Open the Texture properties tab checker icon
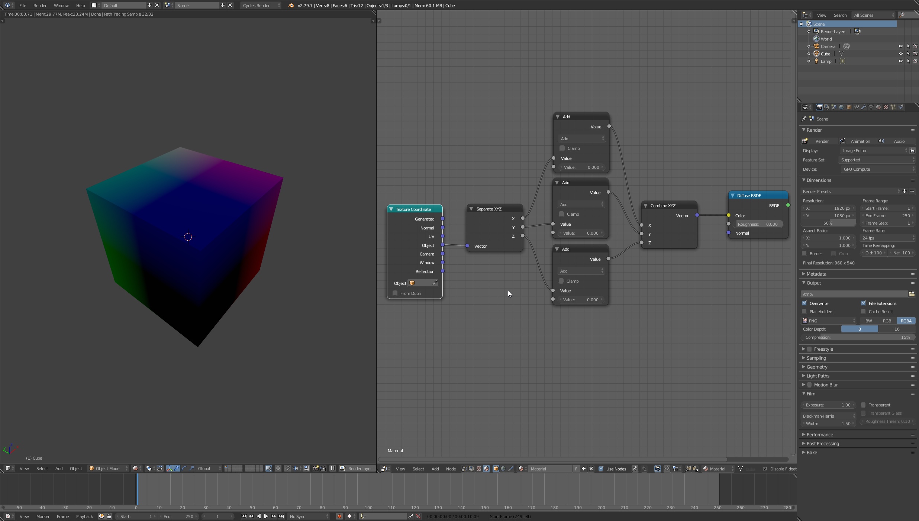The height and width of the screenshot is (521, 919). click(x=886, y=107)
